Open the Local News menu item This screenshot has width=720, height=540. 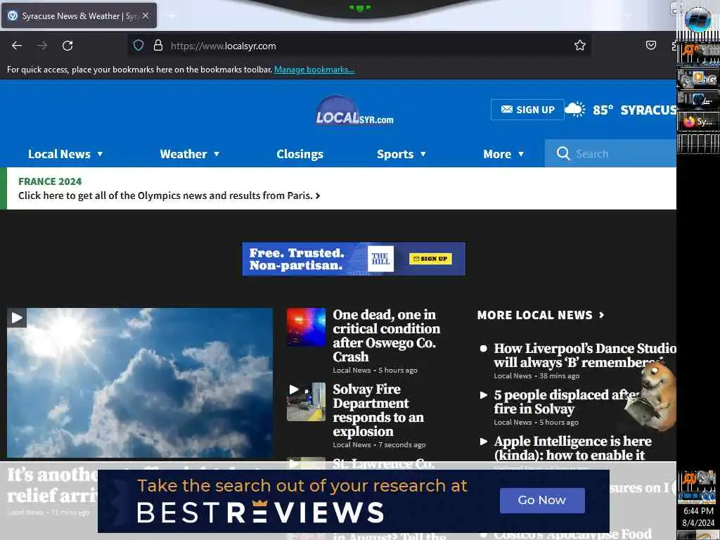click(59, 154)
